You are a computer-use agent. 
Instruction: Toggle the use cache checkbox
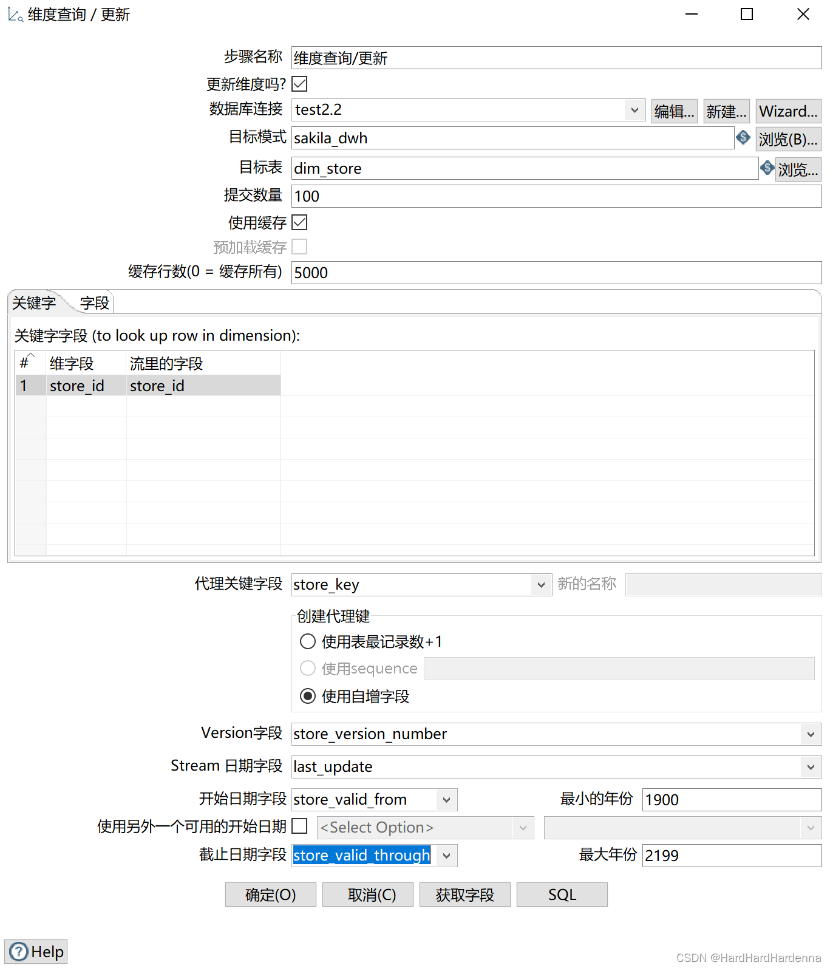point(299,222)
